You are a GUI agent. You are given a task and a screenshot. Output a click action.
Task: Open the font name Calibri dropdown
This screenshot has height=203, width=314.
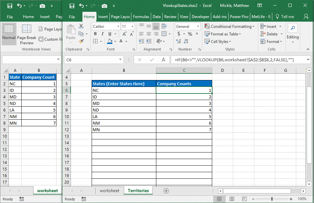pyautogui.click(x=118, y=27)
